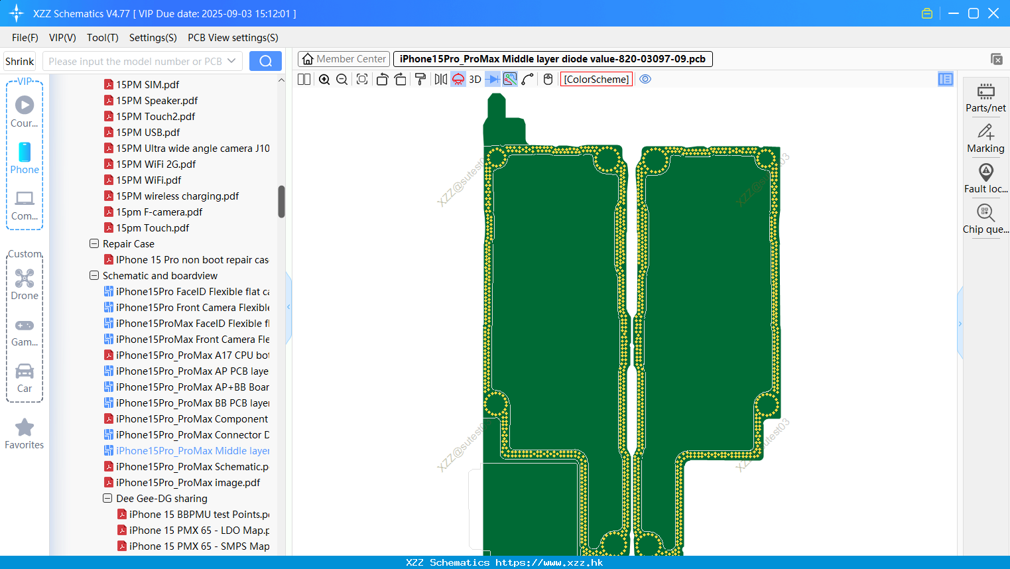Open the Marking tool
Viewport: 1010px width, 569px height.
point(985,139)
